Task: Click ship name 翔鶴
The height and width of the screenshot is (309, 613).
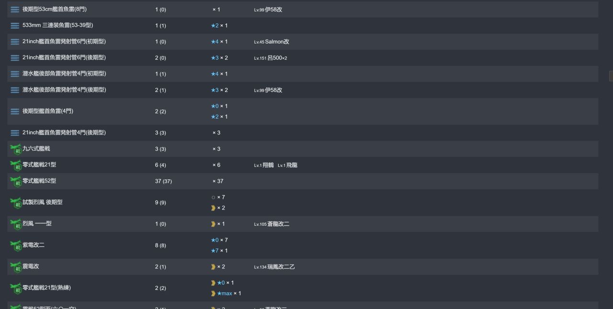Action: pyautogui.click(x=268, y=165)
